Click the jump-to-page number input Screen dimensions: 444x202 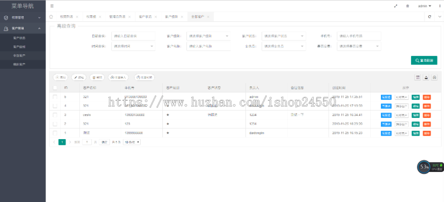click(x=87, y=142)
